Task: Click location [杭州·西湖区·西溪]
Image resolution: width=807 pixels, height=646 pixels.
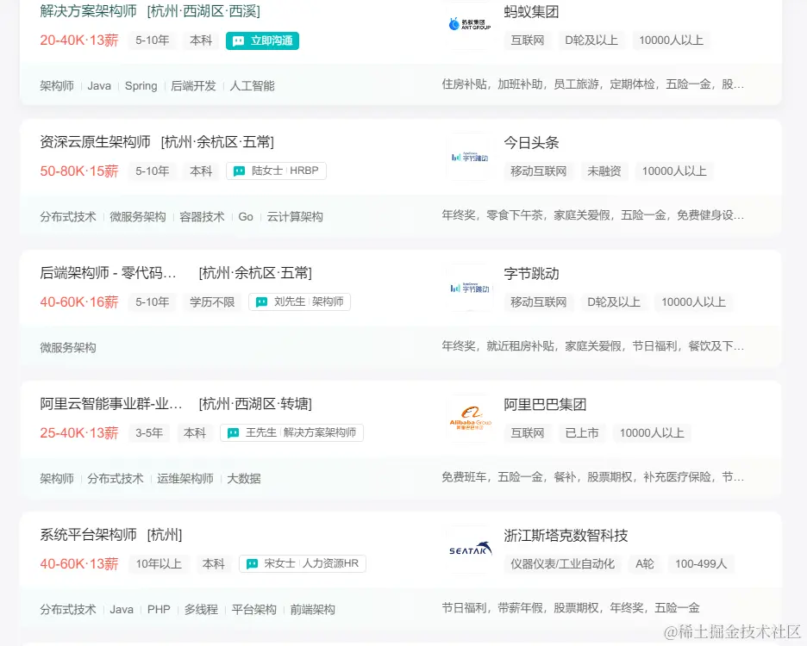Action: tap(203, 11)
